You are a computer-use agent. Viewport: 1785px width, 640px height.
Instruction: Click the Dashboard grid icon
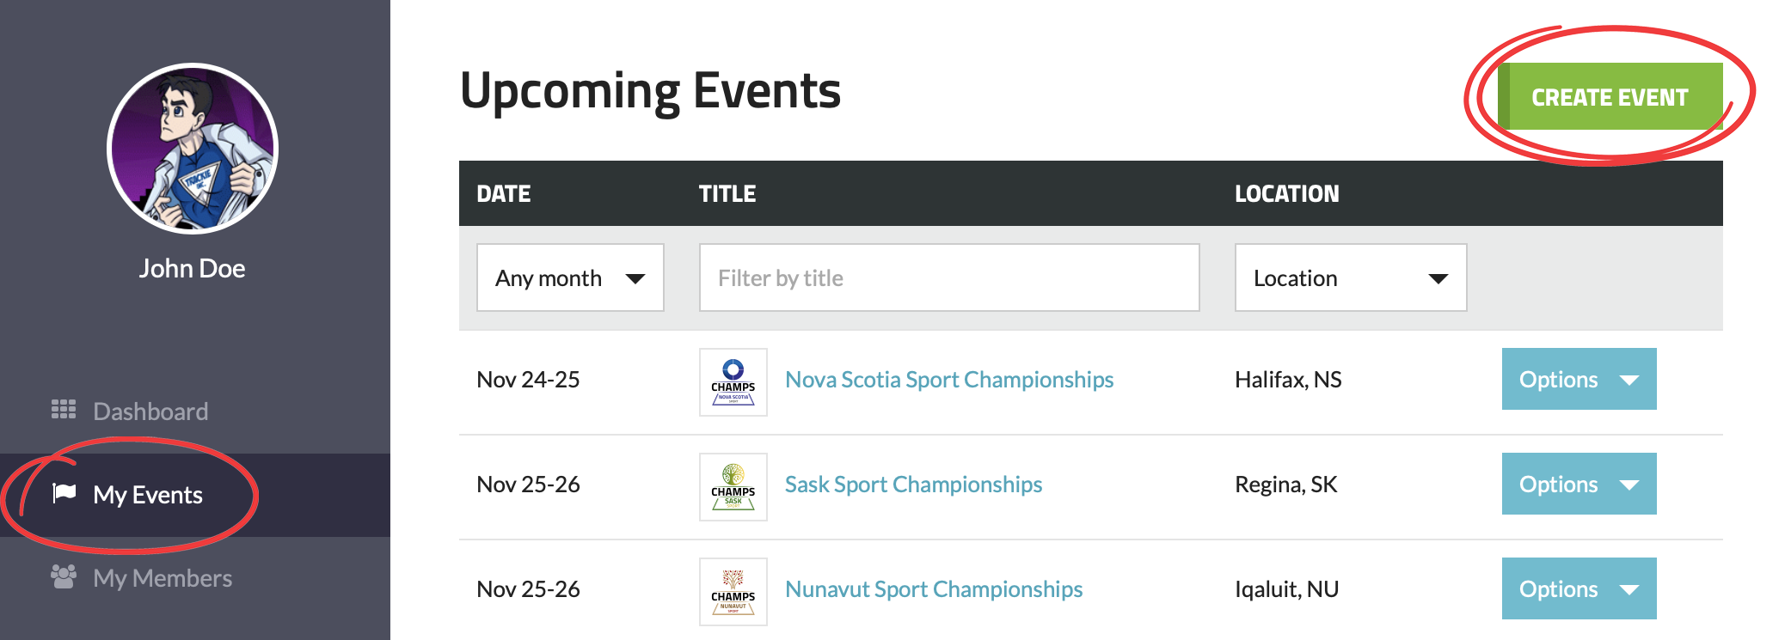pos(64,410)
